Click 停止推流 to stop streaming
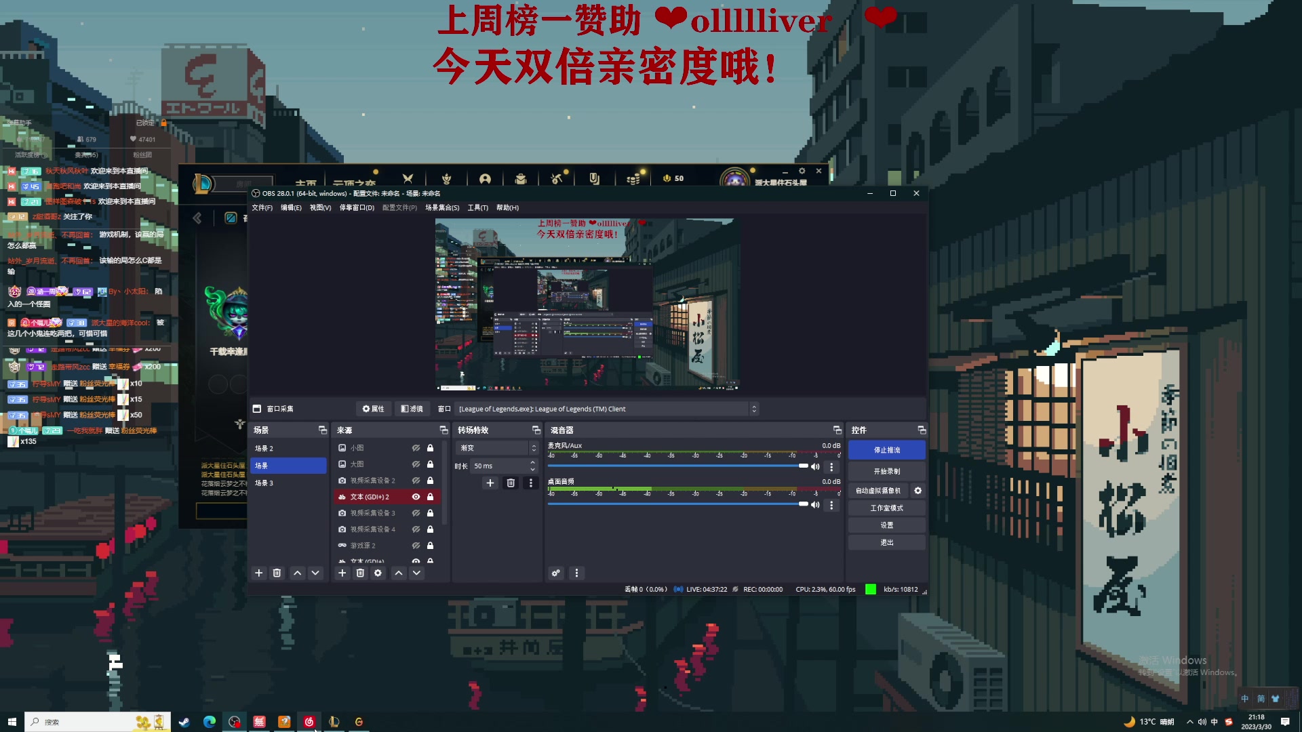The height and width of the screenshot is (732, 1302). coord(886,450)
